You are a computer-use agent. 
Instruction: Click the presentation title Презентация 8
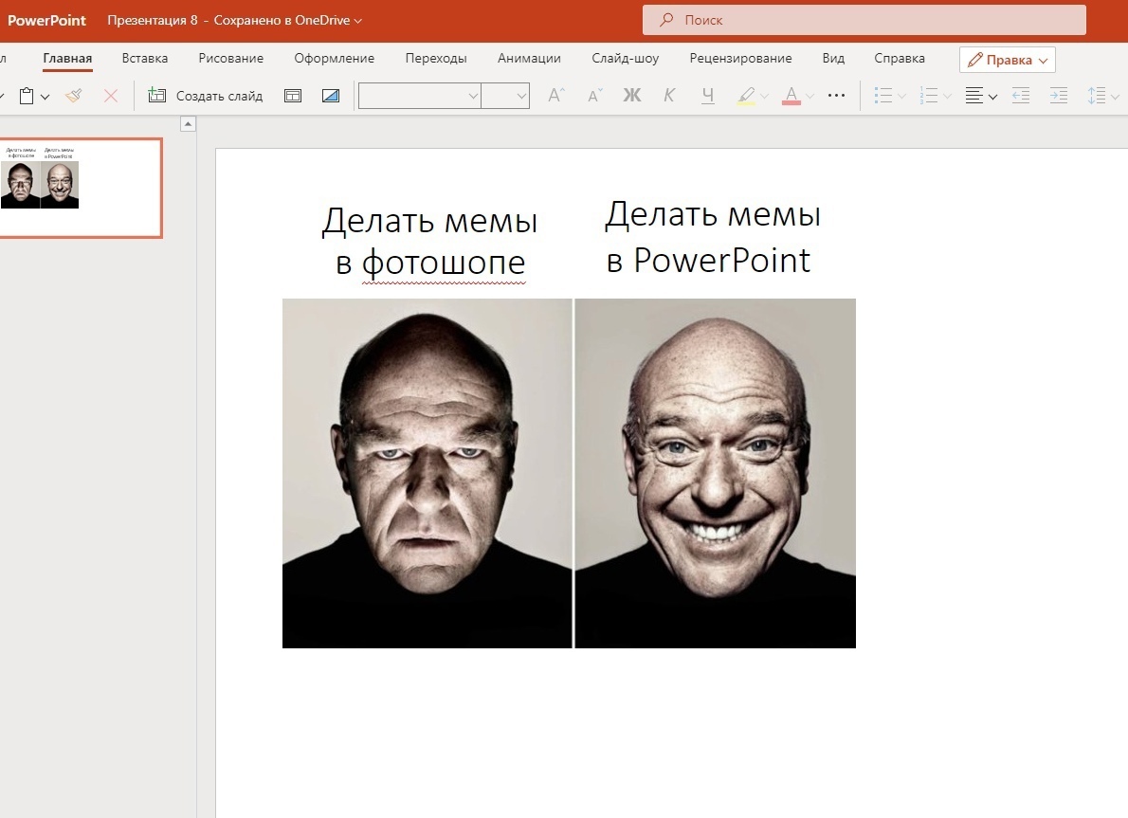pos(152,20)
